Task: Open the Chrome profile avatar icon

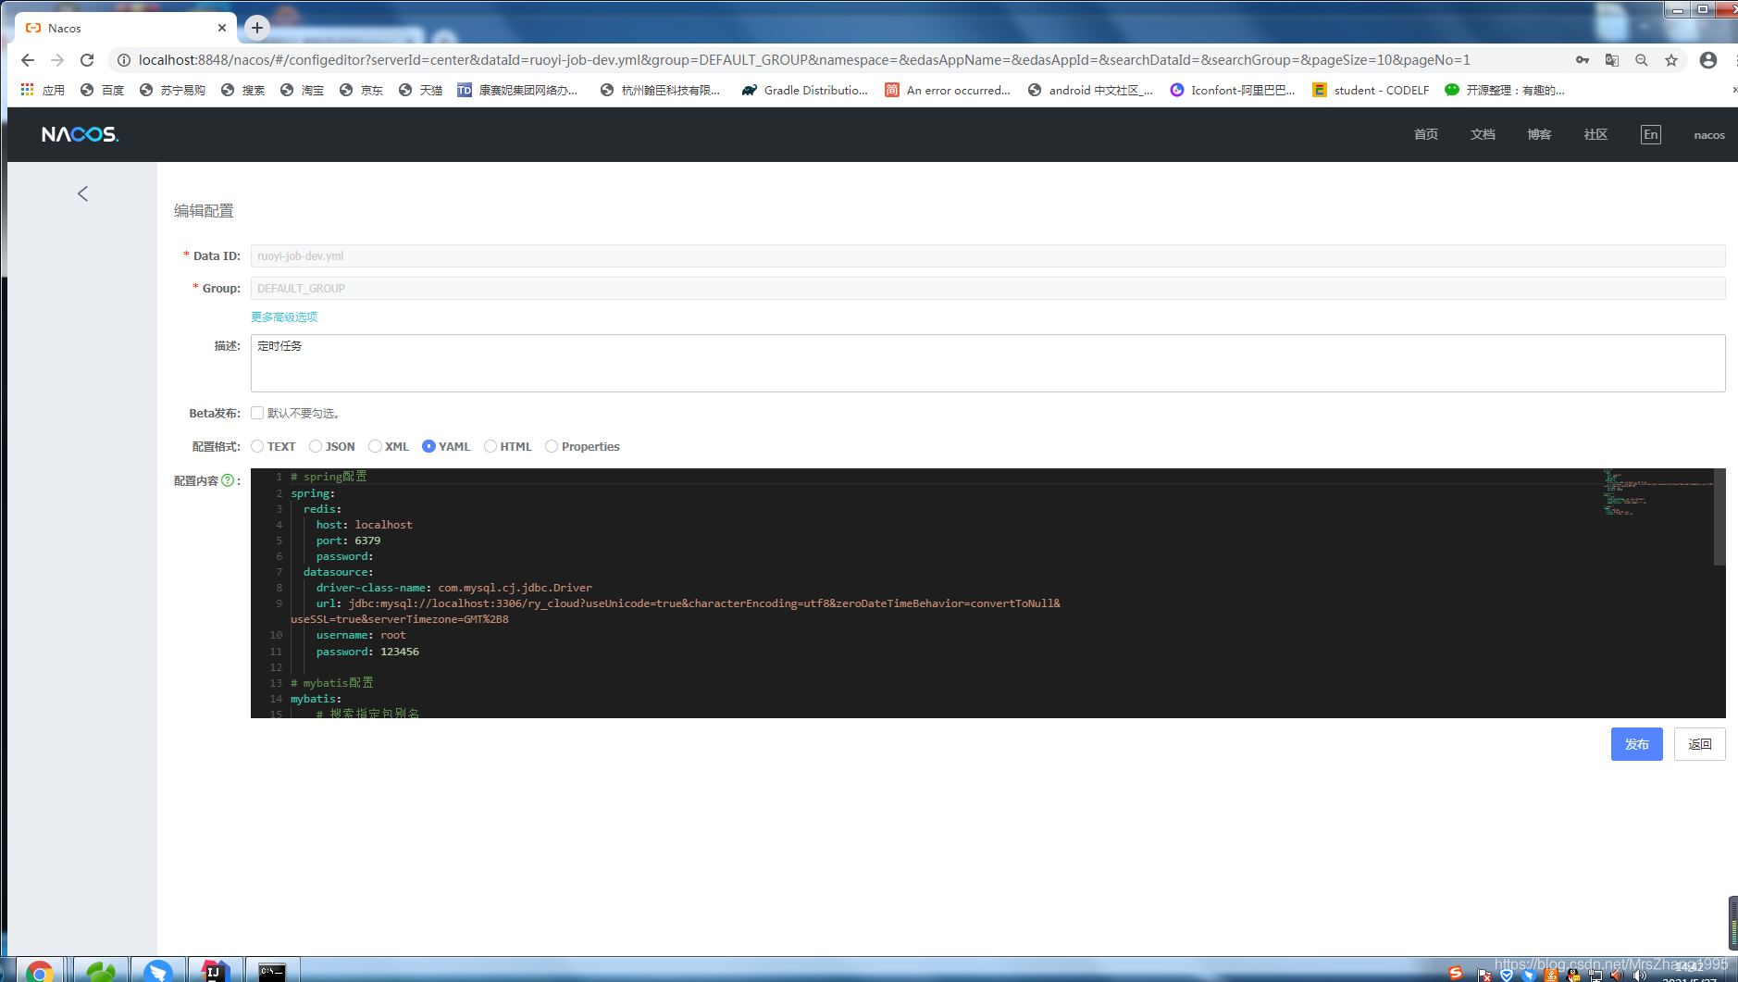Action: pos(1708,60)
